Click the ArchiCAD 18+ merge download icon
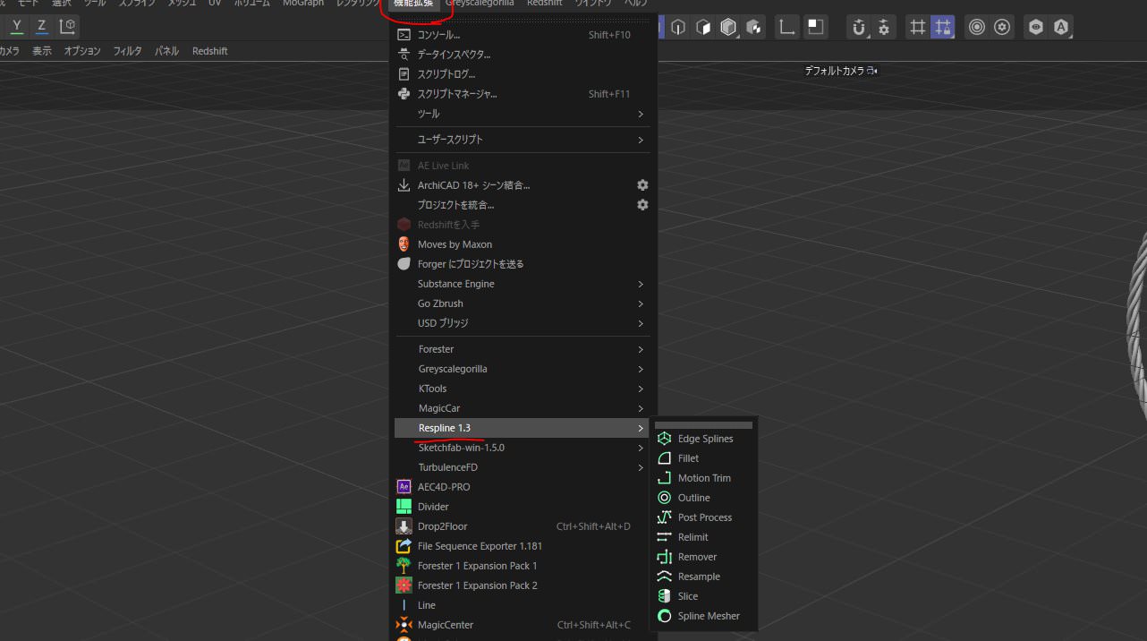The width and height of the screenshot is (1147, 641). tap(404, 185)
